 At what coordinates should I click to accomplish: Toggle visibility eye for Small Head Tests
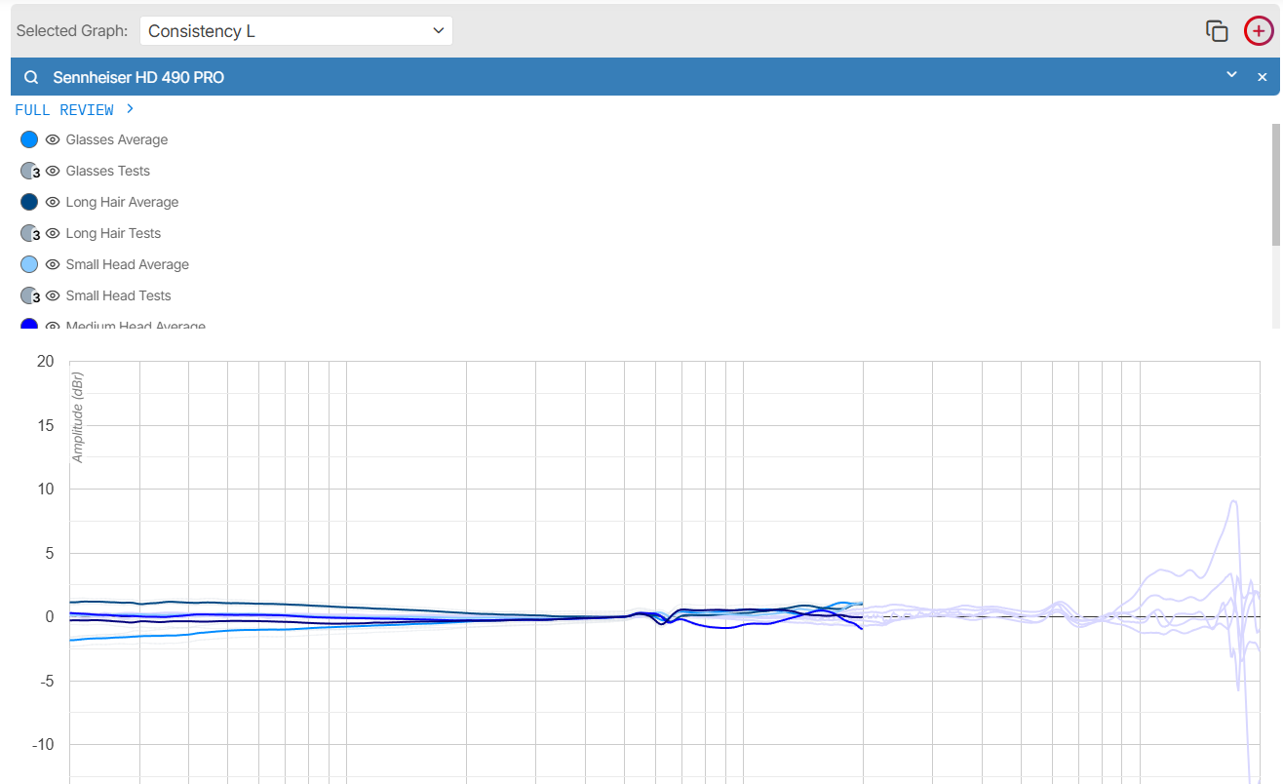click(x=53, y=295)
